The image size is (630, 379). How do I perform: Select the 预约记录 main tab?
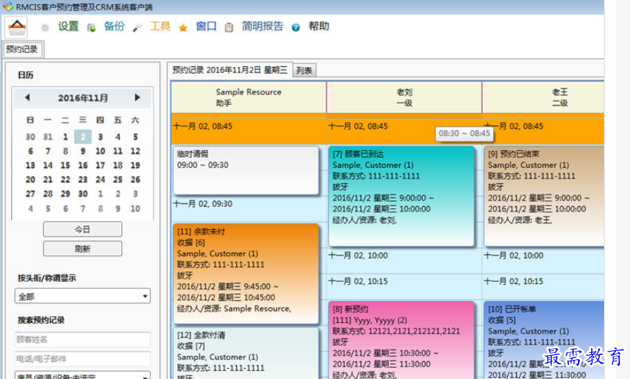tap(22, 49)
